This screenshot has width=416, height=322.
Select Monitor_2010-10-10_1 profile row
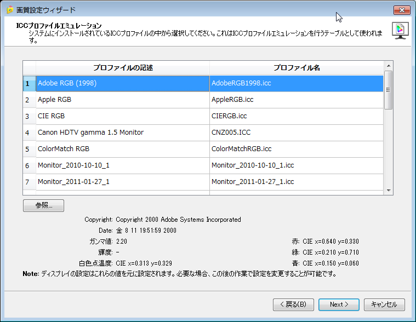[123, 165]
